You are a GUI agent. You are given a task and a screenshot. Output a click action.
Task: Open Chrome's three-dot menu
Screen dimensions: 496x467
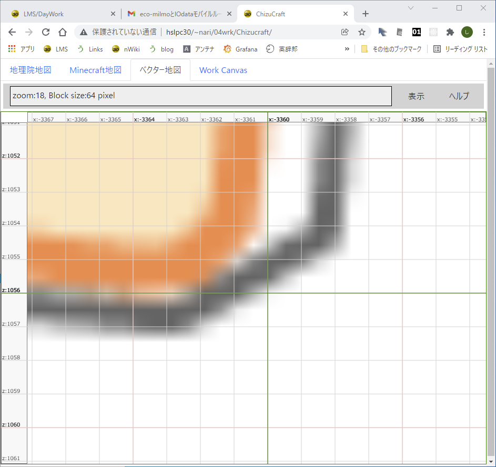(x=484, y=32)
